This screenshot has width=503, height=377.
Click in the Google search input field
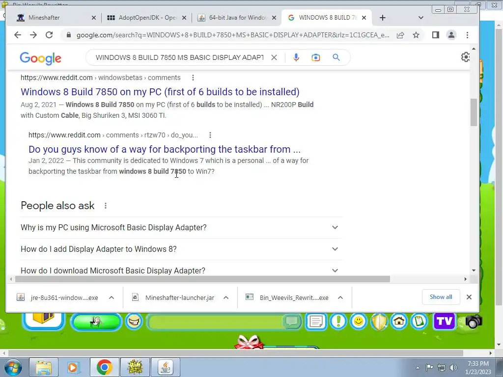point(180,57)
